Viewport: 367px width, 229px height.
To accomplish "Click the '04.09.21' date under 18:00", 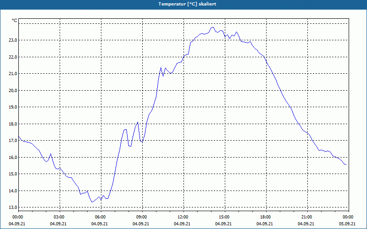I will 265,224.
